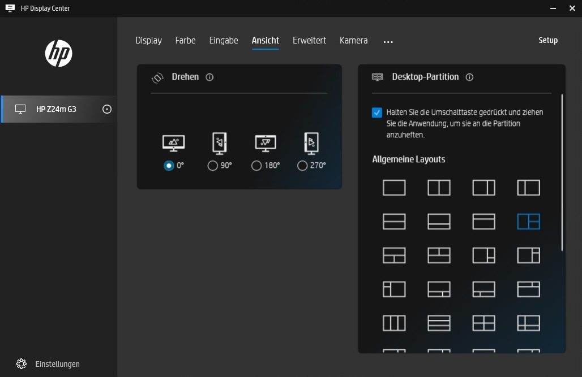The height and width of the screenshot is (377, 582).
Task: Click the Desktop-Partition panel scrollbar
Action: [x=562, y=170]
